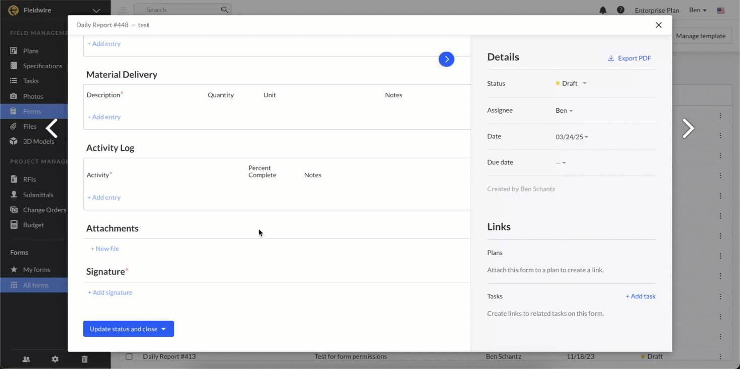Open the help question mark icon

pyautogui.click(x=621, y=10)
